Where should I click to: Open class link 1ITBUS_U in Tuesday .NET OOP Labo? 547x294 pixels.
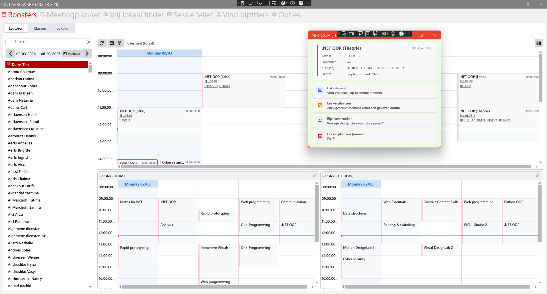[x=211, y=86]
